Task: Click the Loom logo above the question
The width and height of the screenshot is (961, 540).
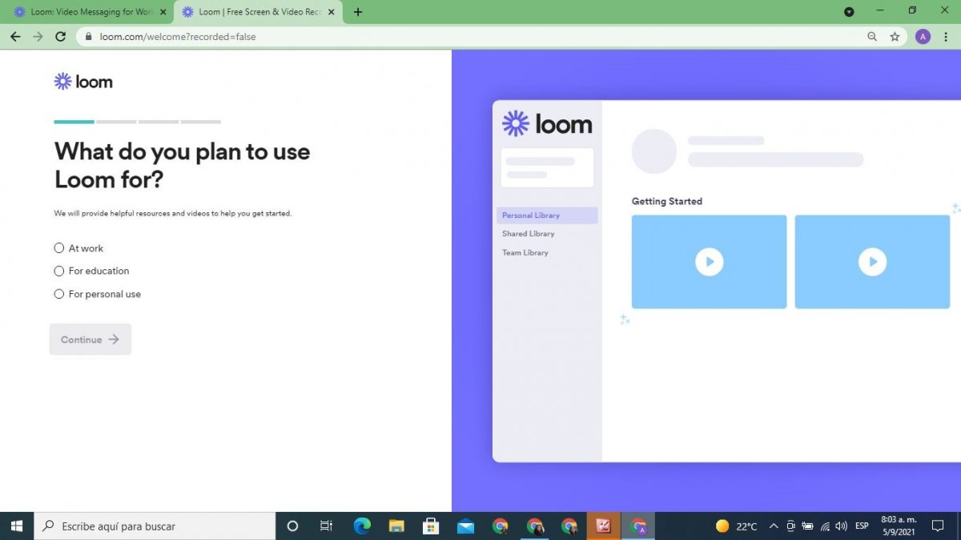Action: tap(83, 82)
